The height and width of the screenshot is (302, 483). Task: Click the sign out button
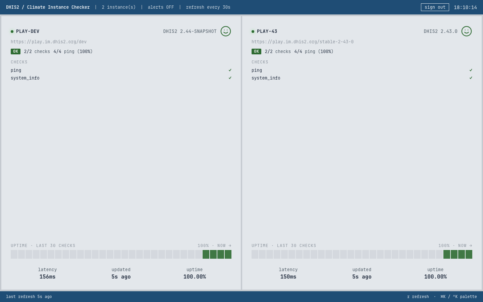point(435,7)
